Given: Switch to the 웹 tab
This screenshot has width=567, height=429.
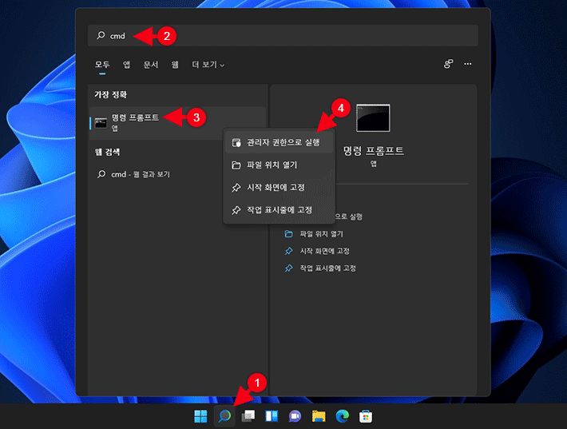Looking at the screenshot, I should pyautogui.click(x=175, y=65).
